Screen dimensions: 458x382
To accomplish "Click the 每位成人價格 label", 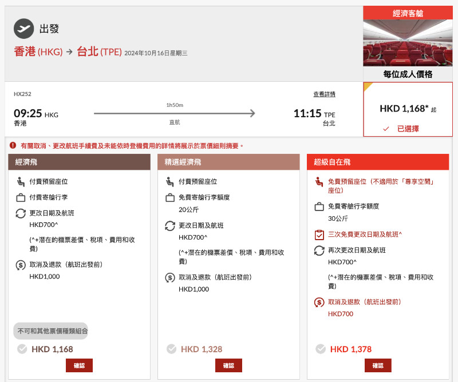I will (408, 74).
